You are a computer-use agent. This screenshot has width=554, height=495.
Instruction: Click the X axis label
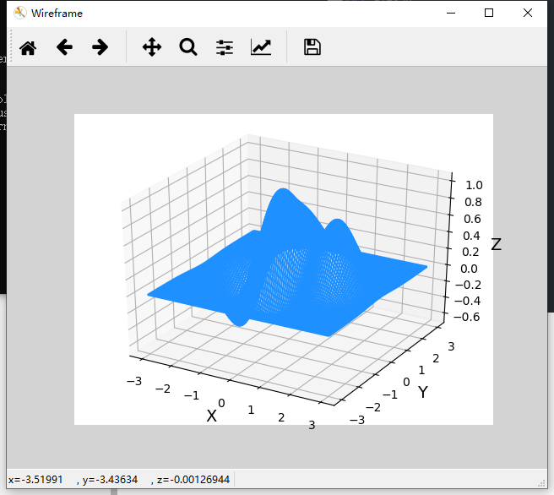pyautogui.click(x=211, y=416)
